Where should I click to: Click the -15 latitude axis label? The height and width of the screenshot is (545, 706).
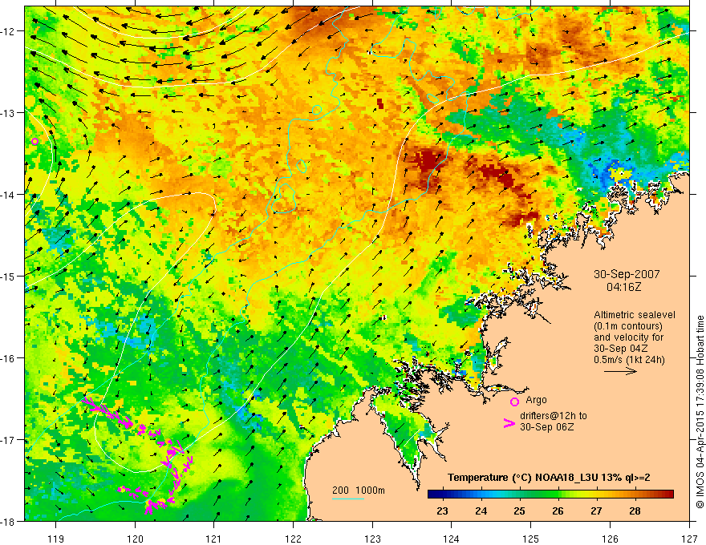click(9, 276)
